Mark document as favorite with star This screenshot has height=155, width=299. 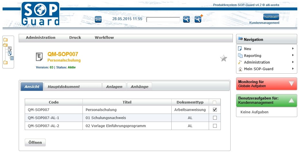pyautogui.click(x=223, y=58)
